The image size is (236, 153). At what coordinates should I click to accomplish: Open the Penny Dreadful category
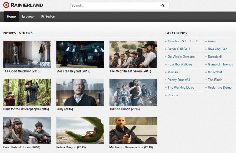point(179,80)
